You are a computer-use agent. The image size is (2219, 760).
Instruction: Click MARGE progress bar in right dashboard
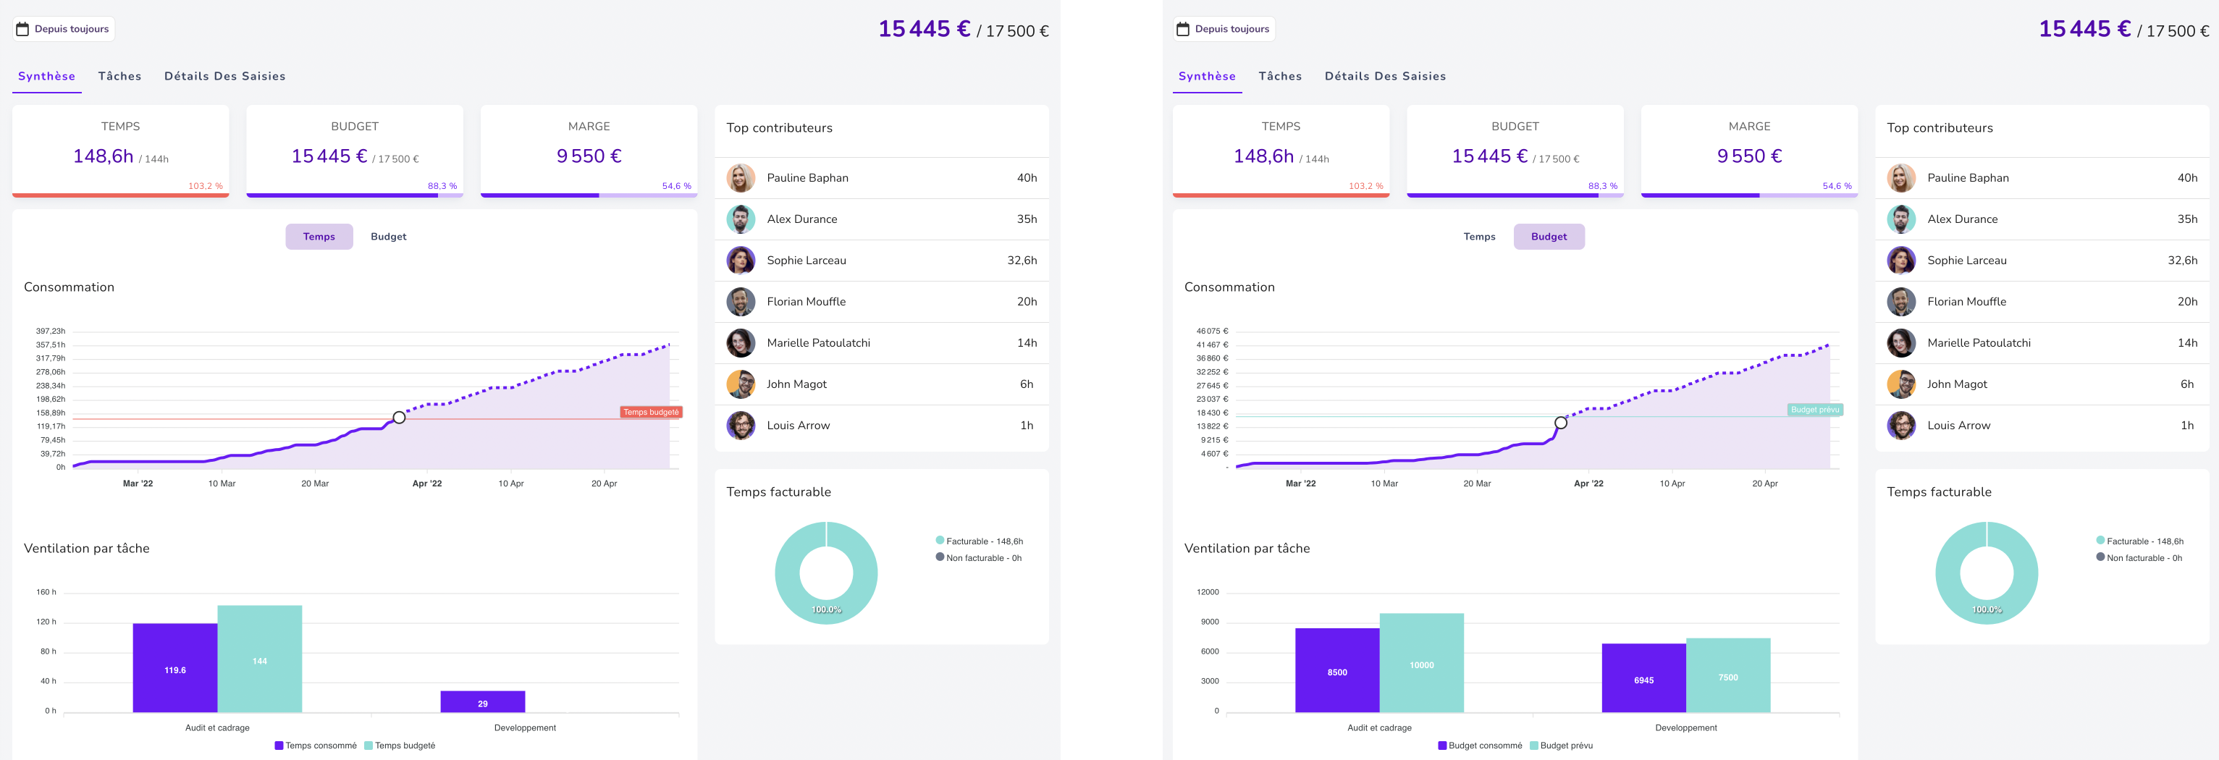pyautogui.click(x=1750, y=195)
